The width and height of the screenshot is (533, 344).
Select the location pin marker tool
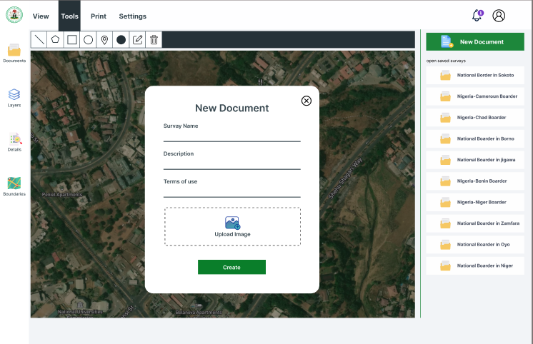pos(104,40)
